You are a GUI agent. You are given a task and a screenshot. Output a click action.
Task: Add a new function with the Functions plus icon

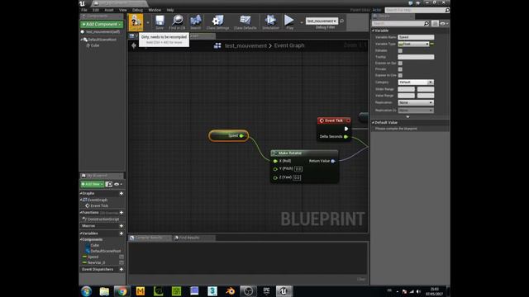[x=122, y=213]
